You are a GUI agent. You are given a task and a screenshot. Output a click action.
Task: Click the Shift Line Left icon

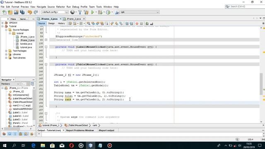[x=127, y=24]
